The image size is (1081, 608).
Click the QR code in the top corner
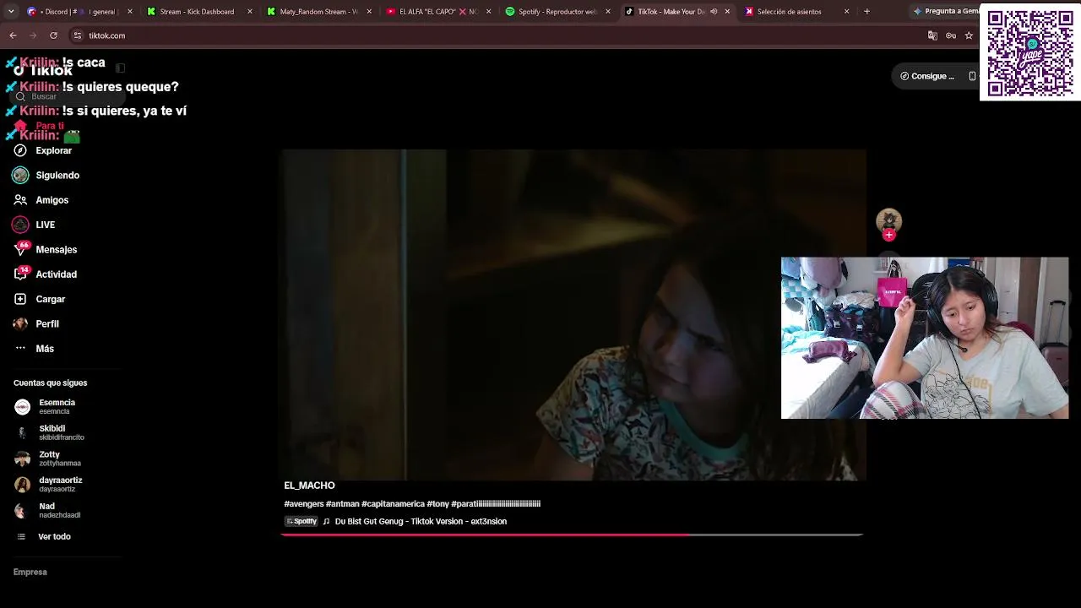[1029, 52]
